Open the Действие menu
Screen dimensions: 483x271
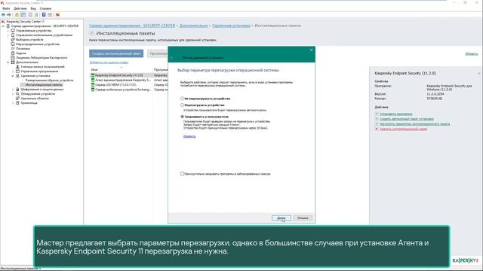coord(20,8)
